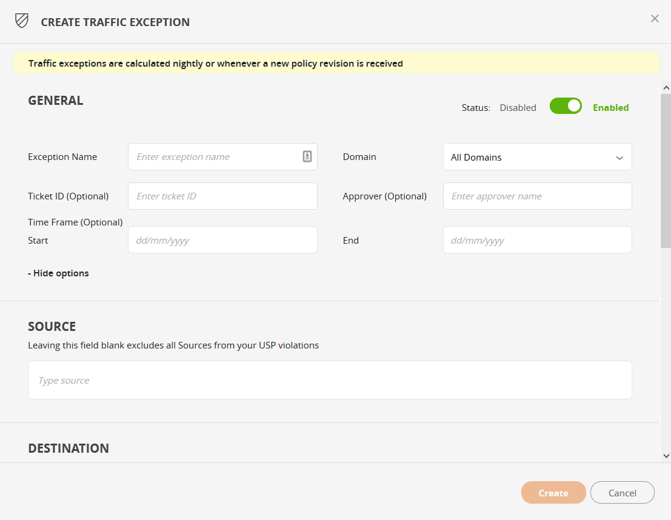The width and height of the screenshot is (671, 520).
Task: Click the shield icon beside the dialog title
Action: coord(22,22)
